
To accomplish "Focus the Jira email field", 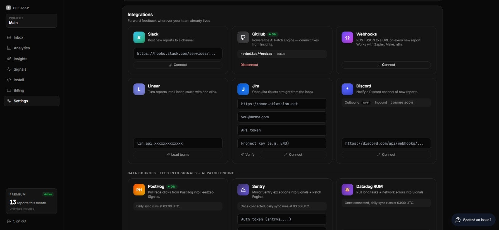I will [282, 117].
